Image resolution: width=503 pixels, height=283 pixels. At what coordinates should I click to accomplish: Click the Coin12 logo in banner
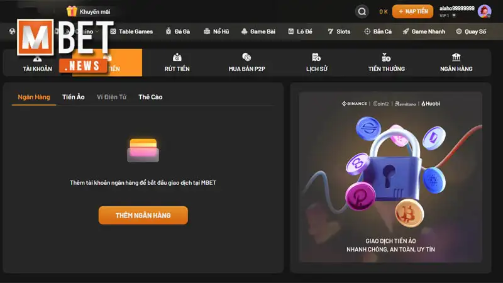click(381, 104)
